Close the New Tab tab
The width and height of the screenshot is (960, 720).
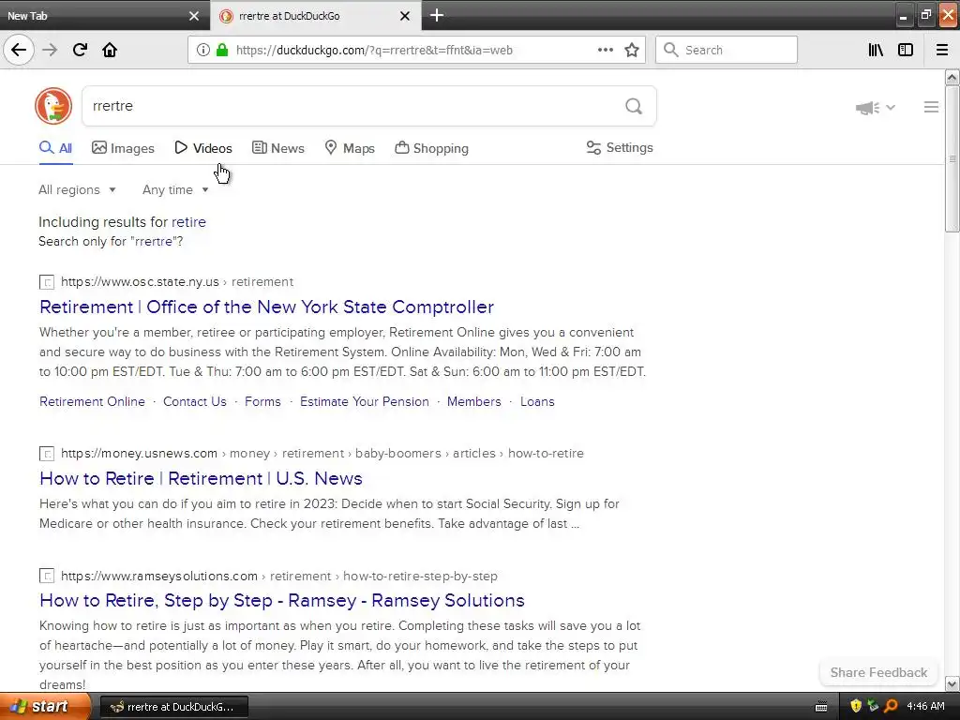click(x=193, y=16)
